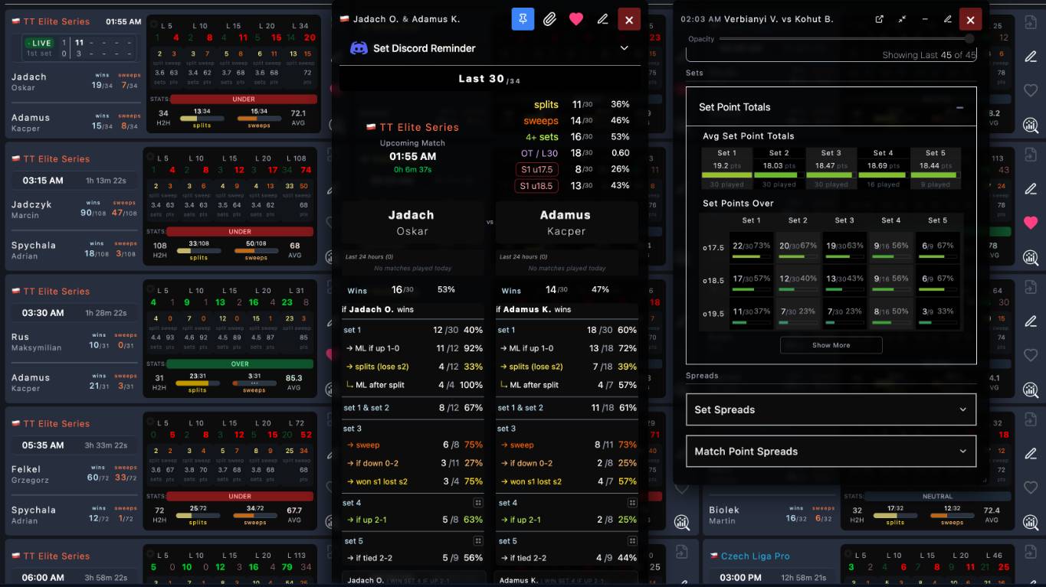The height and width of the screenshot is (587, 1046).
Task: Click the OVER stats bar in Rus card
Action: tap(240, 364)
